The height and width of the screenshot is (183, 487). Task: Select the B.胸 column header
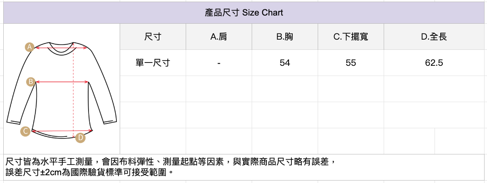[285, 37]
